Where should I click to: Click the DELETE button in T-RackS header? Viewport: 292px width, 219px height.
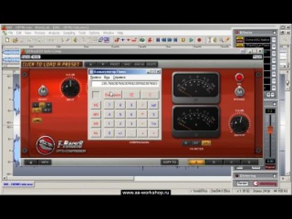click(152, 64)
